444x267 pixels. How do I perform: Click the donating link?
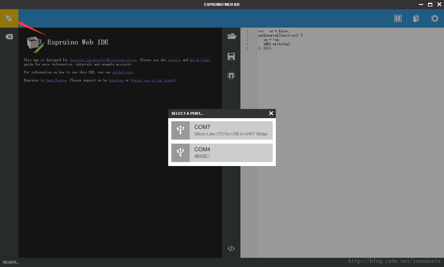click(116, 80)
